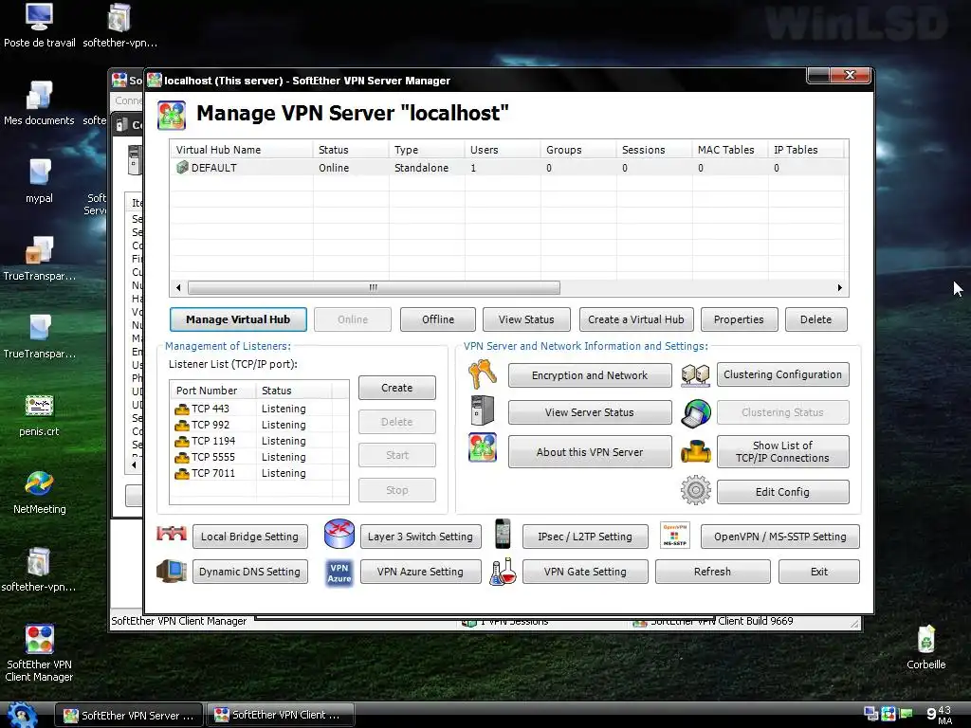Click the router icon for Layer 3 Switch

pyautogui.click(x=339, y=534)
